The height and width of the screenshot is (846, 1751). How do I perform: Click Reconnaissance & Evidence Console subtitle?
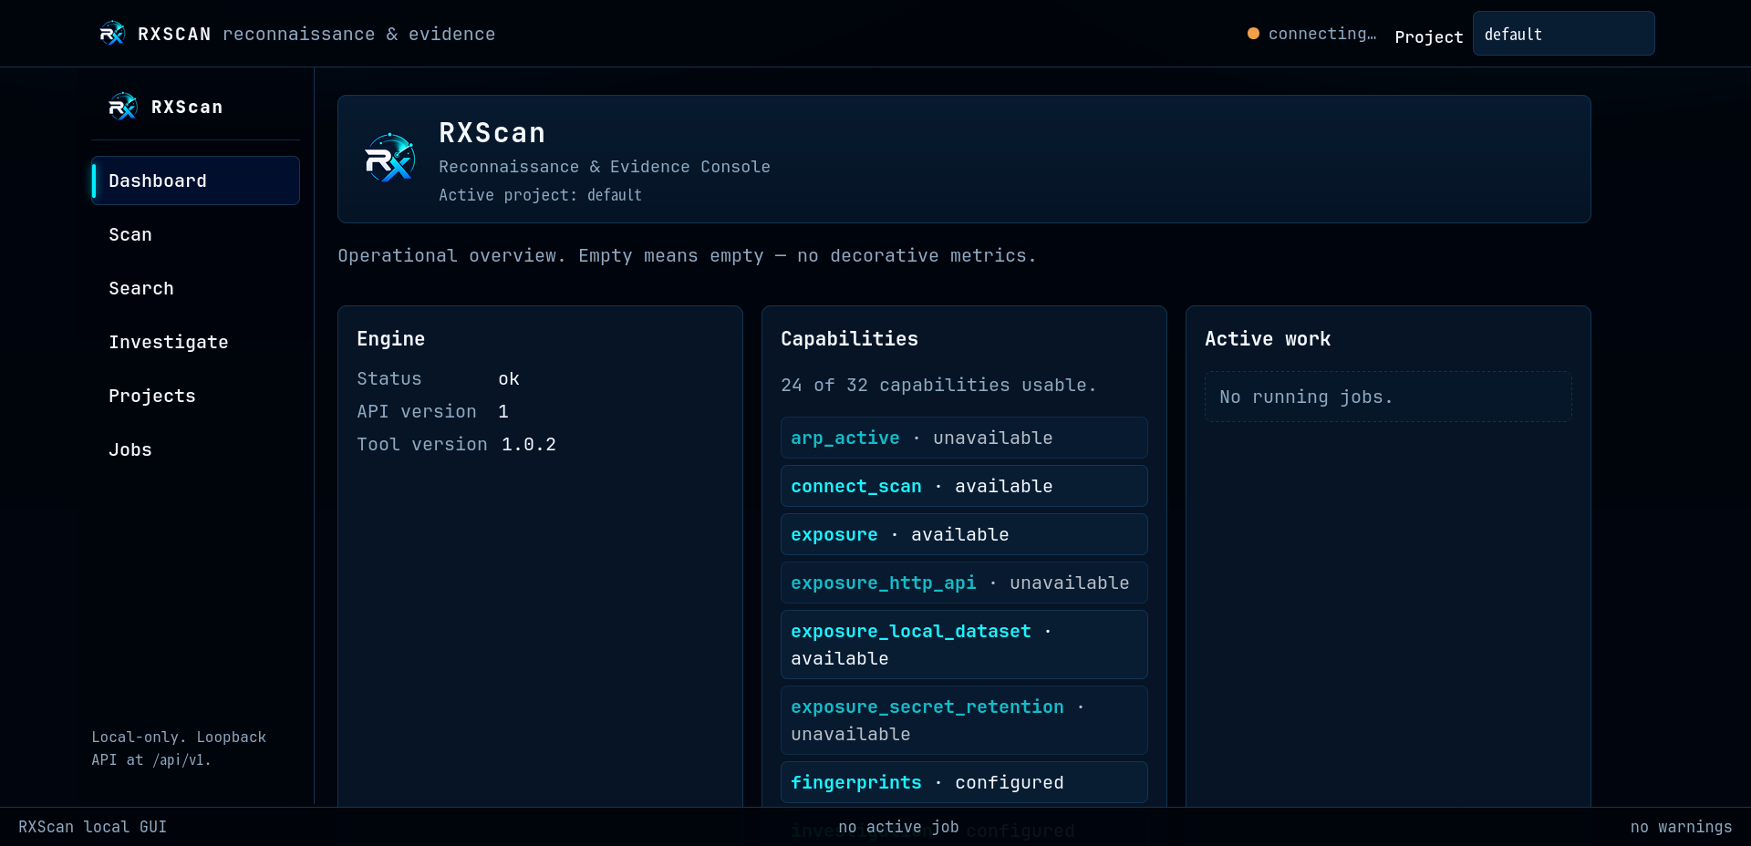tap(605, 167)
